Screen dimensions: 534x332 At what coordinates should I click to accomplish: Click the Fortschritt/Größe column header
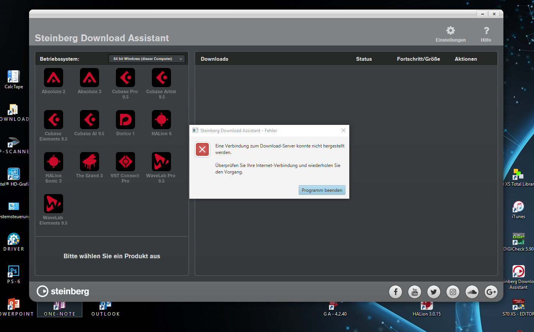(418, 59)
